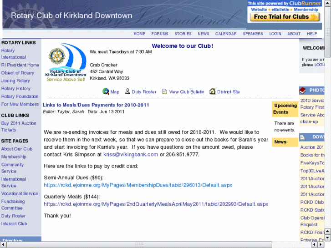Click the horizontal scrollbar left arrow

coord(3,245)
